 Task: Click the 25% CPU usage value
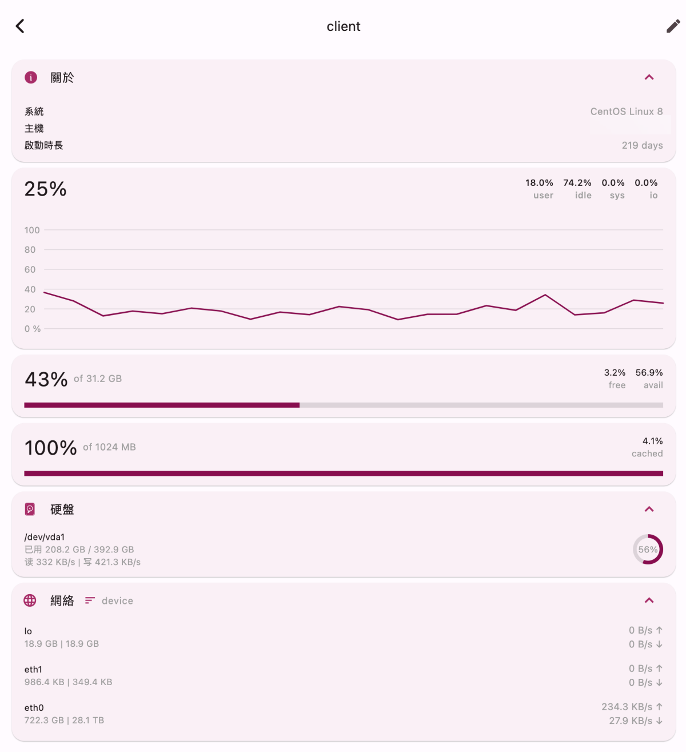point(46,189)
